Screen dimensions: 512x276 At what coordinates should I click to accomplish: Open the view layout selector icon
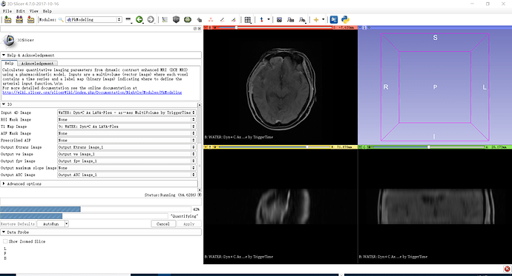[248, 20]
